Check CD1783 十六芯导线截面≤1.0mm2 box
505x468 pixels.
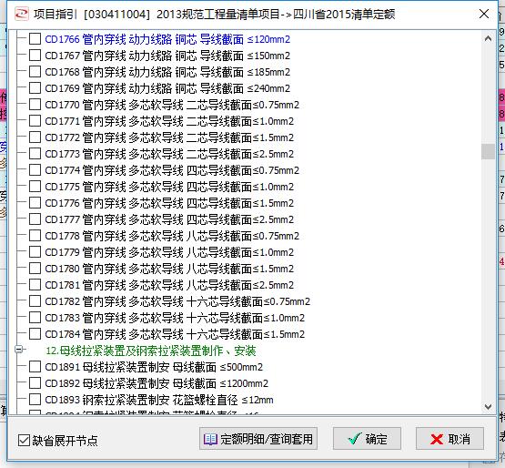point(35,318)
